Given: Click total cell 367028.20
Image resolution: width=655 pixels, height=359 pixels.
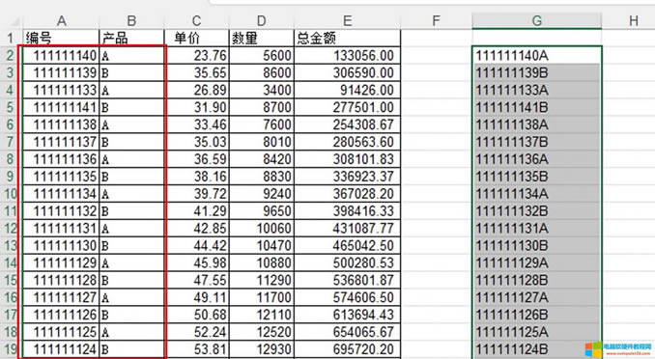Looking at the screenshot, I should (x=347, y=194).
